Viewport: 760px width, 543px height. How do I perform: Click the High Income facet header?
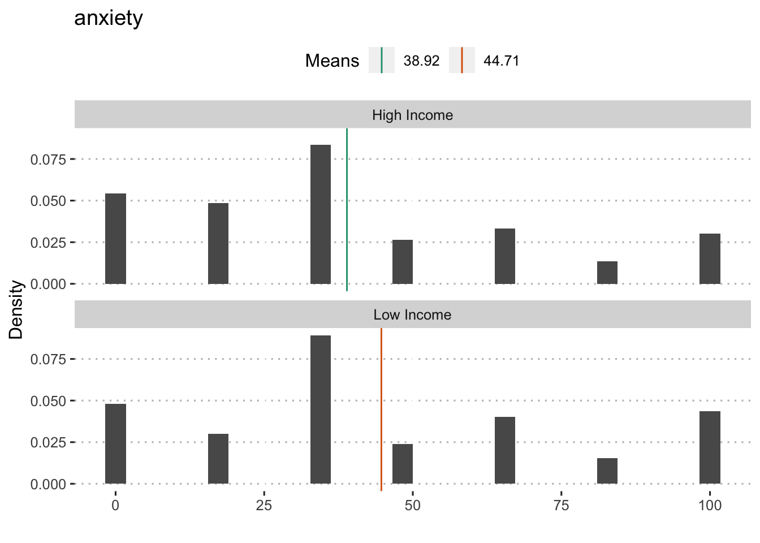click(x=412, y=115)
